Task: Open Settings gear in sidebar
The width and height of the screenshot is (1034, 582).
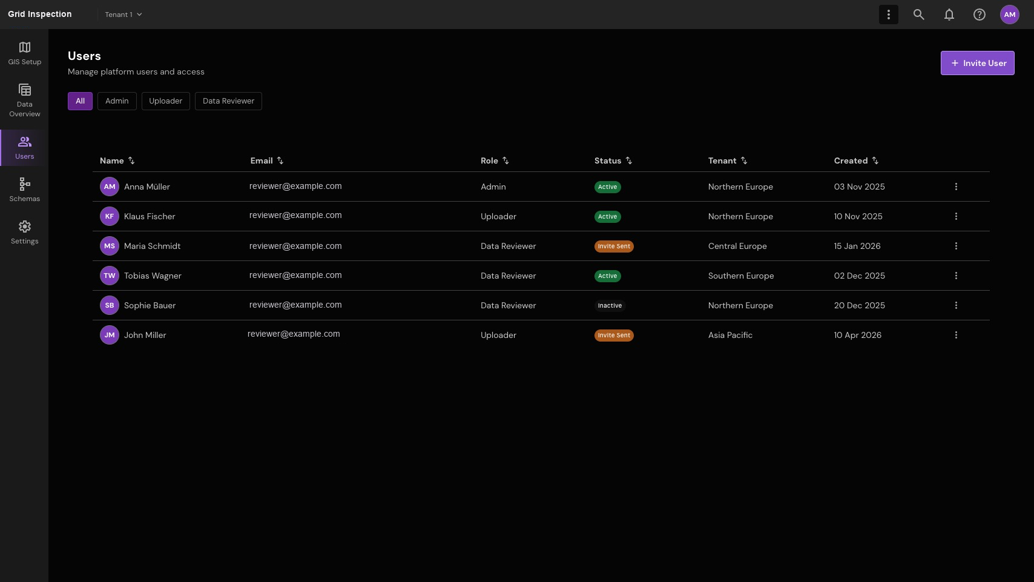Action: tap(25, 227)
